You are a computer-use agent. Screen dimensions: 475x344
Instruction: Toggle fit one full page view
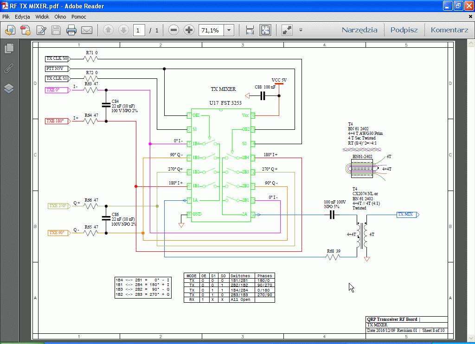[265, 31]
